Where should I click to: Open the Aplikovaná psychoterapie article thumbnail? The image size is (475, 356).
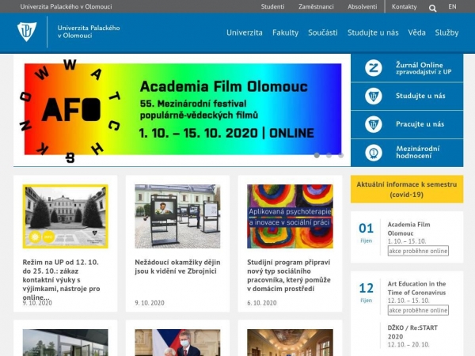(x=290, y=216)
